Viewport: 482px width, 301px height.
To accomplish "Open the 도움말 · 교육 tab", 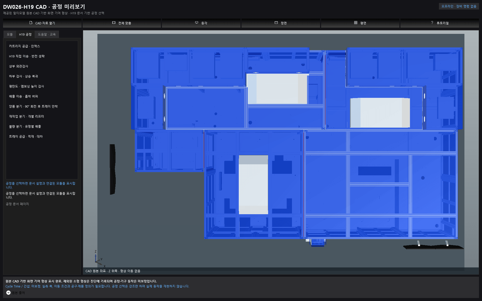I will coord(47,34).
